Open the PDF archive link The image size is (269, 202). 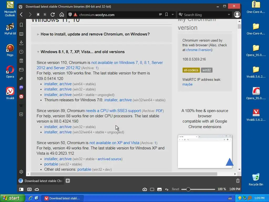pos(159,111)
